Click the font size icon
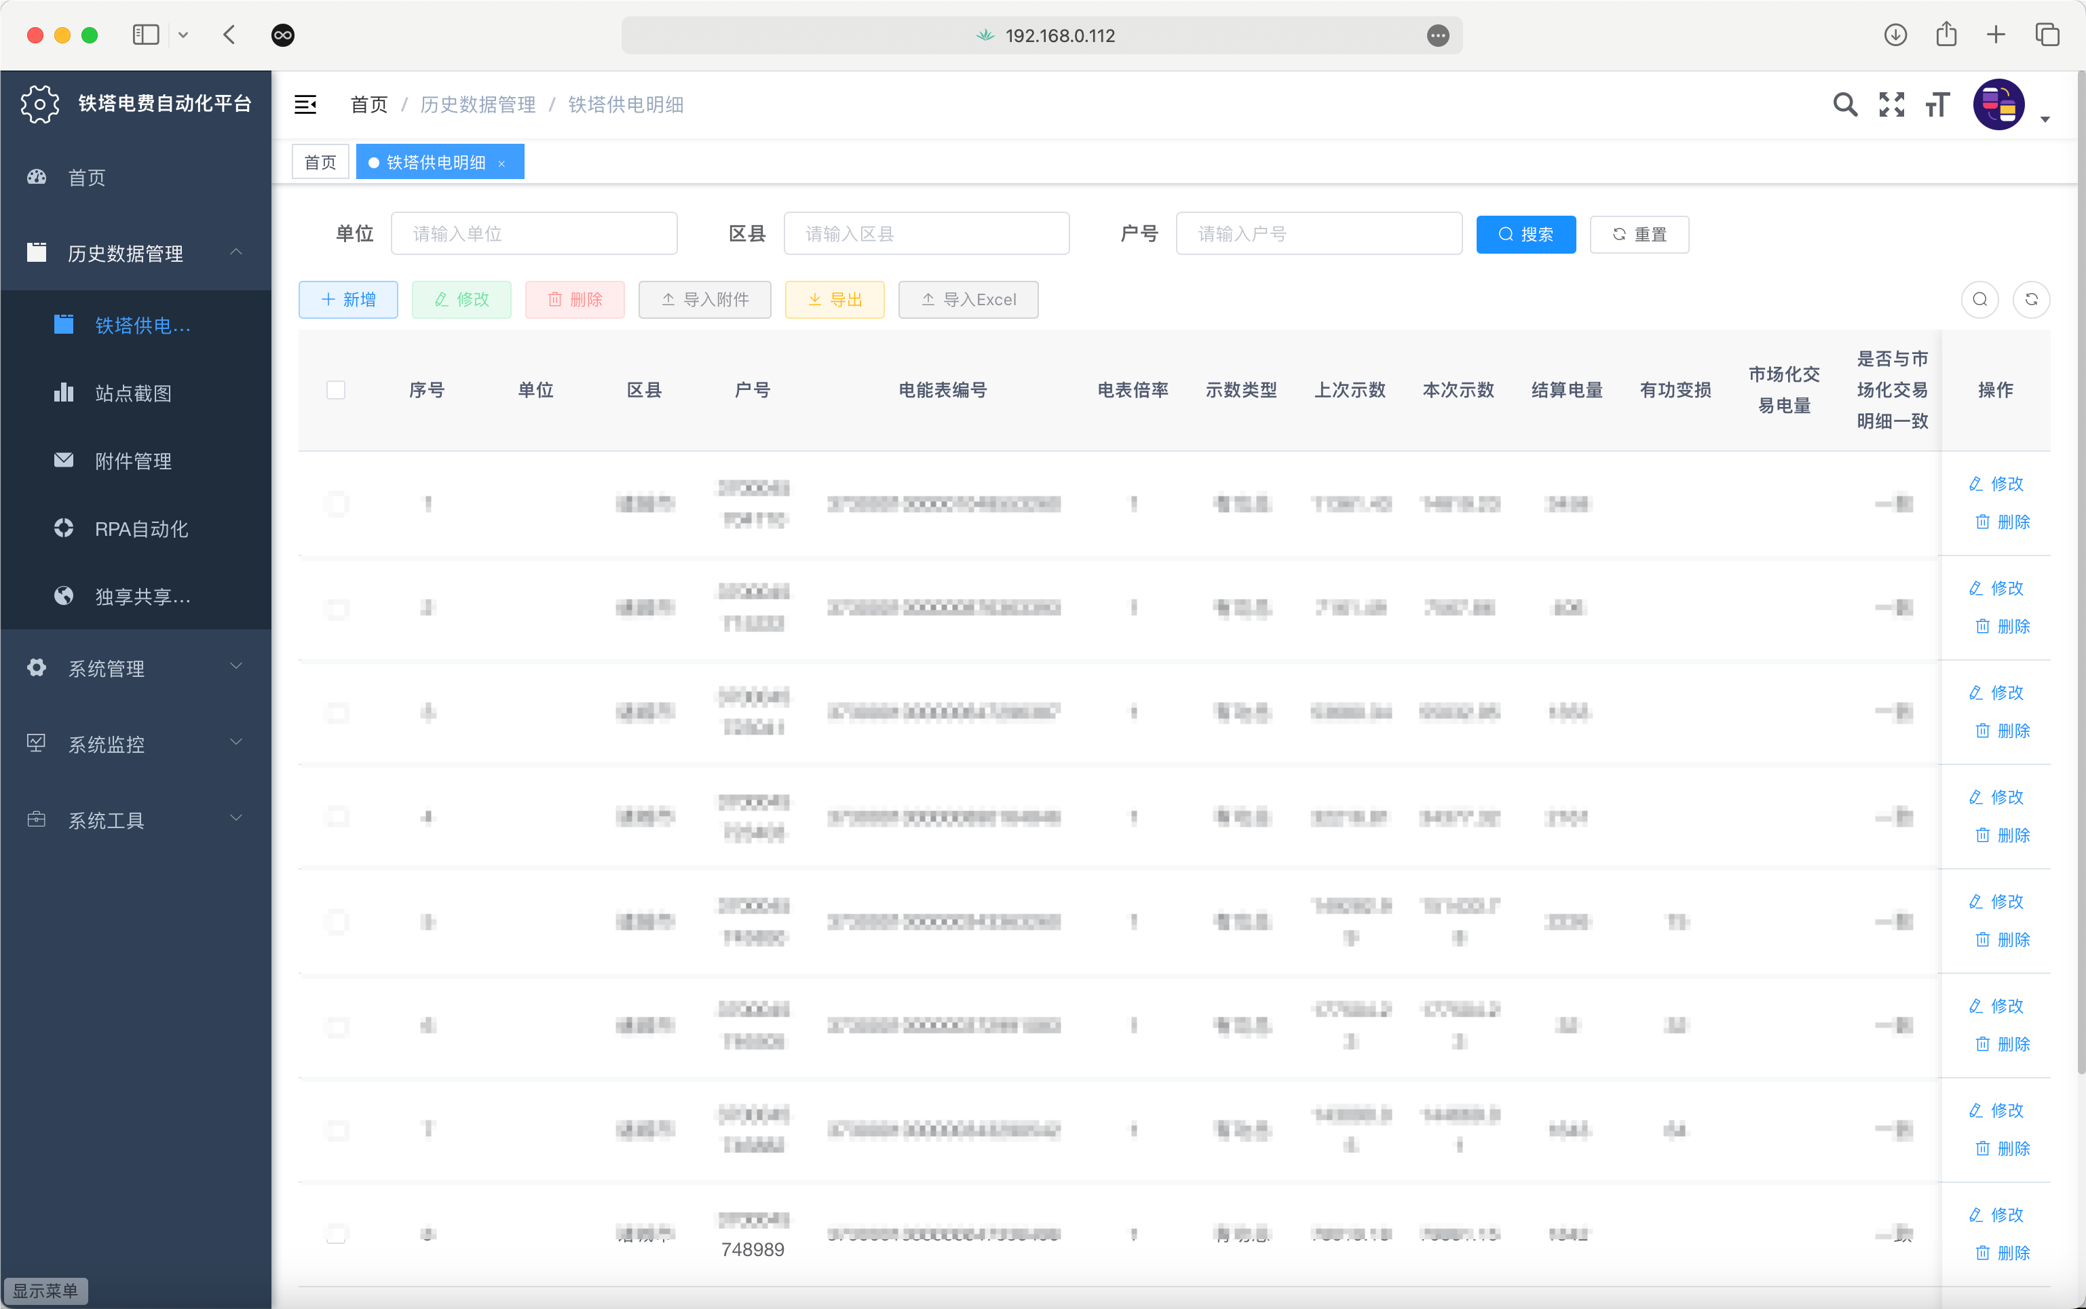Screen dimensions: 2086x1309 pyautogui.click(x=1937, y=104)
